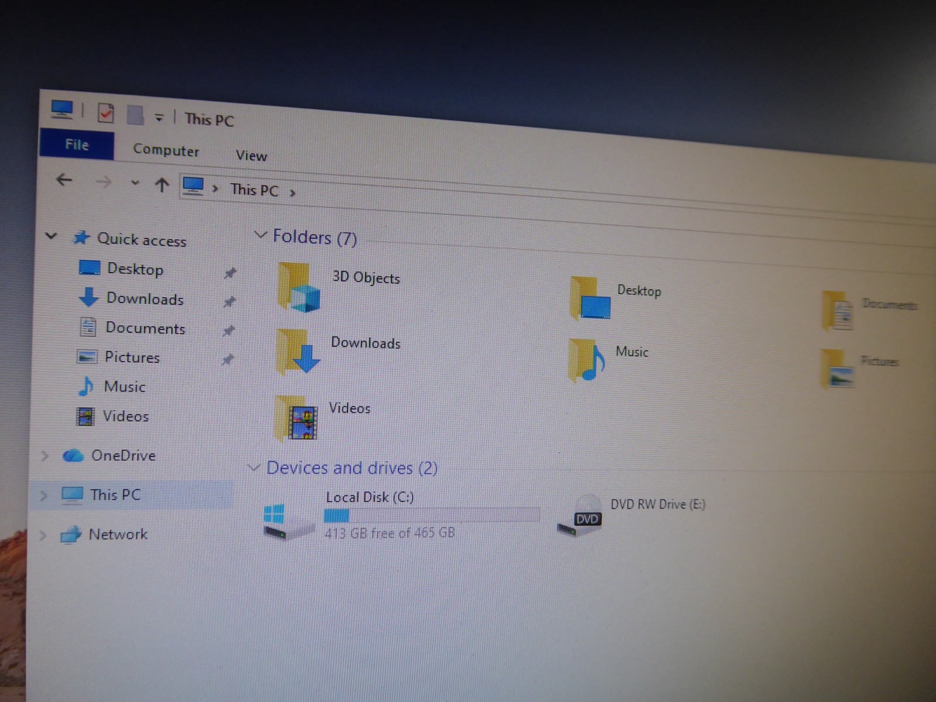This screenshot has width=936, height=702.
Task: Click the '413 GB free of 465 GB' text
Action: tap(390, 533)
